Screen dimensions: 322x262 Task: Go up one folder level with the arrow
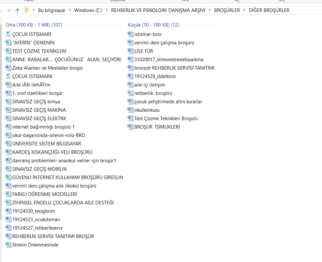[x=17, y=10]
